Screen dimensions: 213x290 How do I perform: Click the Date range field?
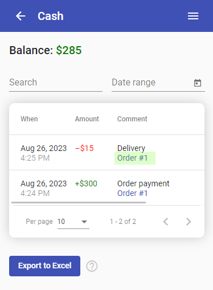[x=152, y=83]
